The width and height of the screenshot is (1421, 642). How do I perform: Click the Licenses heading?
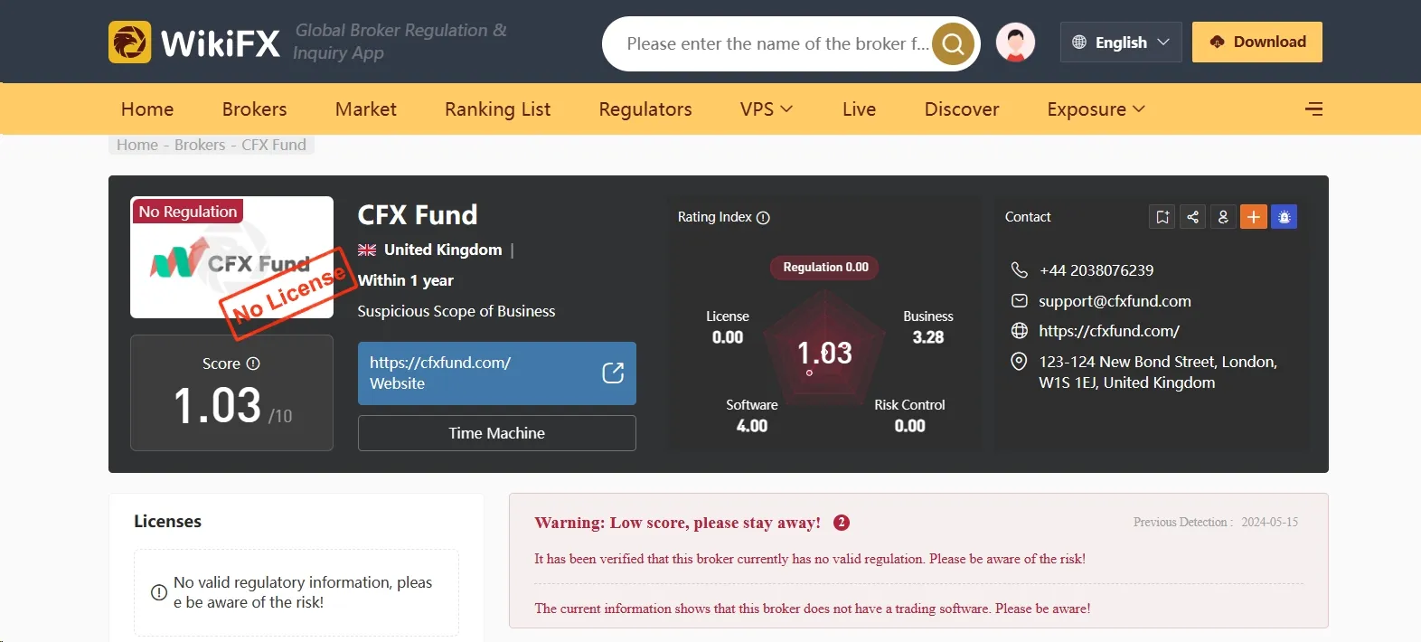click(167, 521)
